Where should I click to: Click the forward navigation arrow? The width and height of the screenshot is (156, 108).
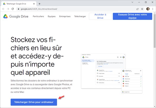click(8, 9)
